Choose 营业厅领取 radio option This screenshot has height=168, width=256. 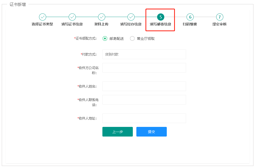coord(132,39)
